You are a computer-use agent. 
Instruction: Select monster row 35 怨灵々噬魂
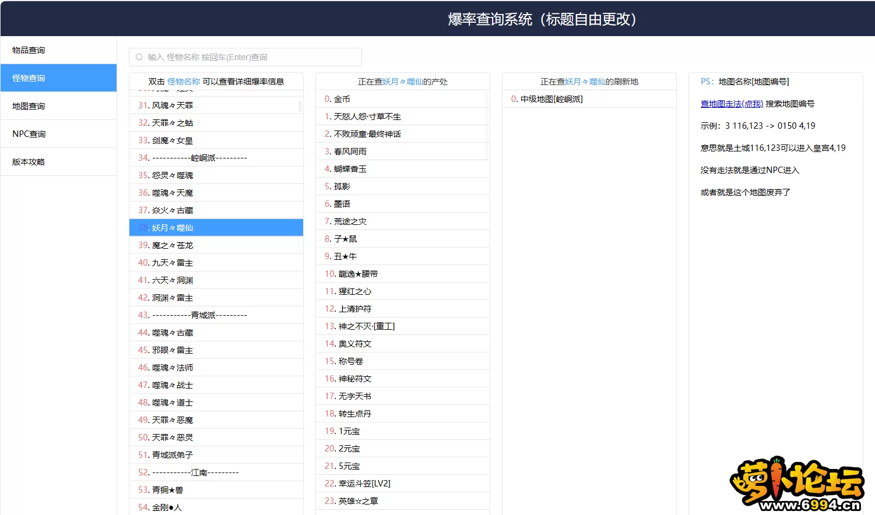point(216,175)
